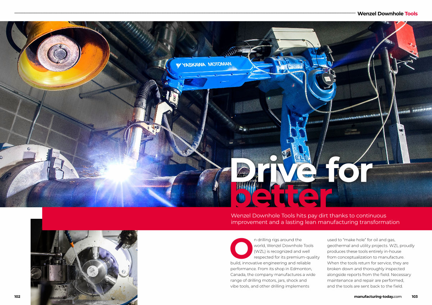The image size is (432, 305).
Task: Click page number 102
Action: [17, 296]
